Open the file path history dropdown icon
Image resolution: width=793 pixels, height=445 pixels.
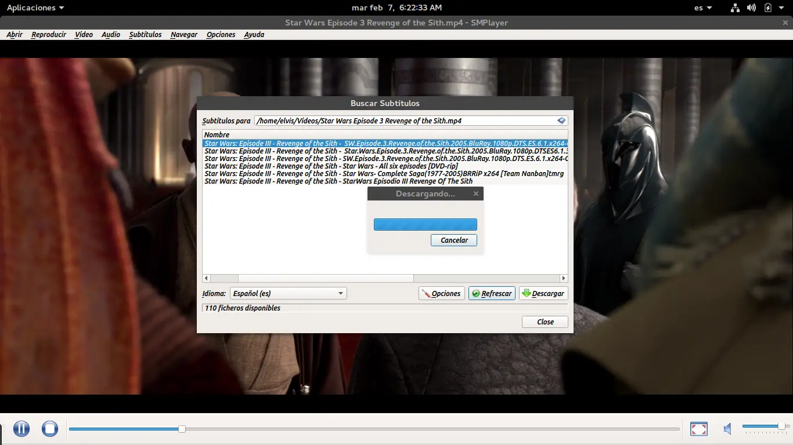click(x=561, y=121)
